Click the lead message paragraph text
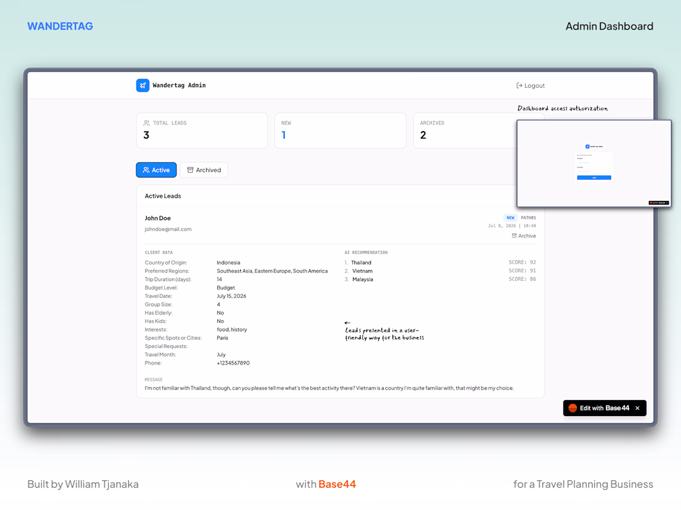The width and height of the screenshot is (681, 510). click(x=329, y=388)
